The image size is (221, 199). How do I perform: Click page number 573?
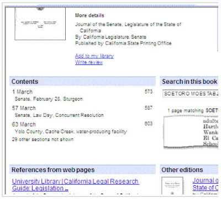click(x=149, y=92)
